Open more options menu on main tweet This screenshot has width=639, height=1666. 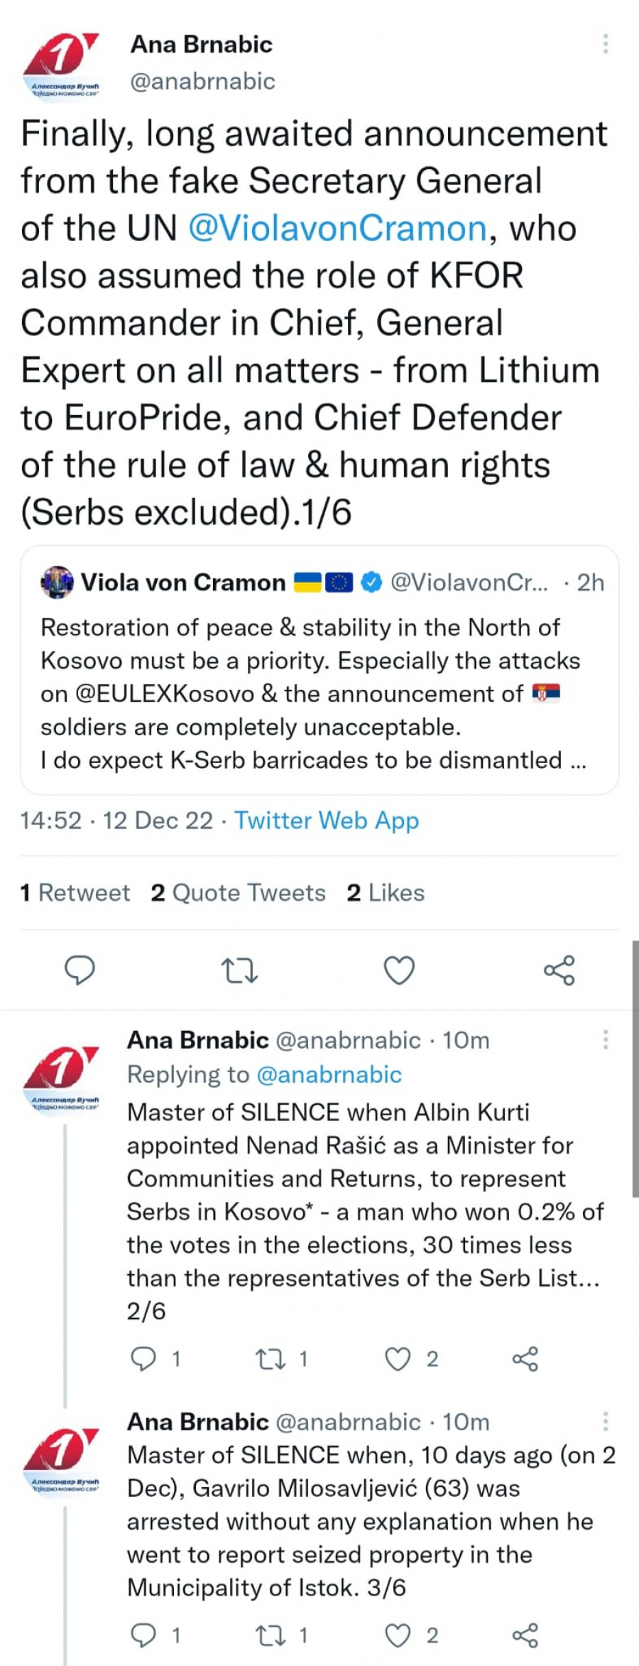click(606, 44)
